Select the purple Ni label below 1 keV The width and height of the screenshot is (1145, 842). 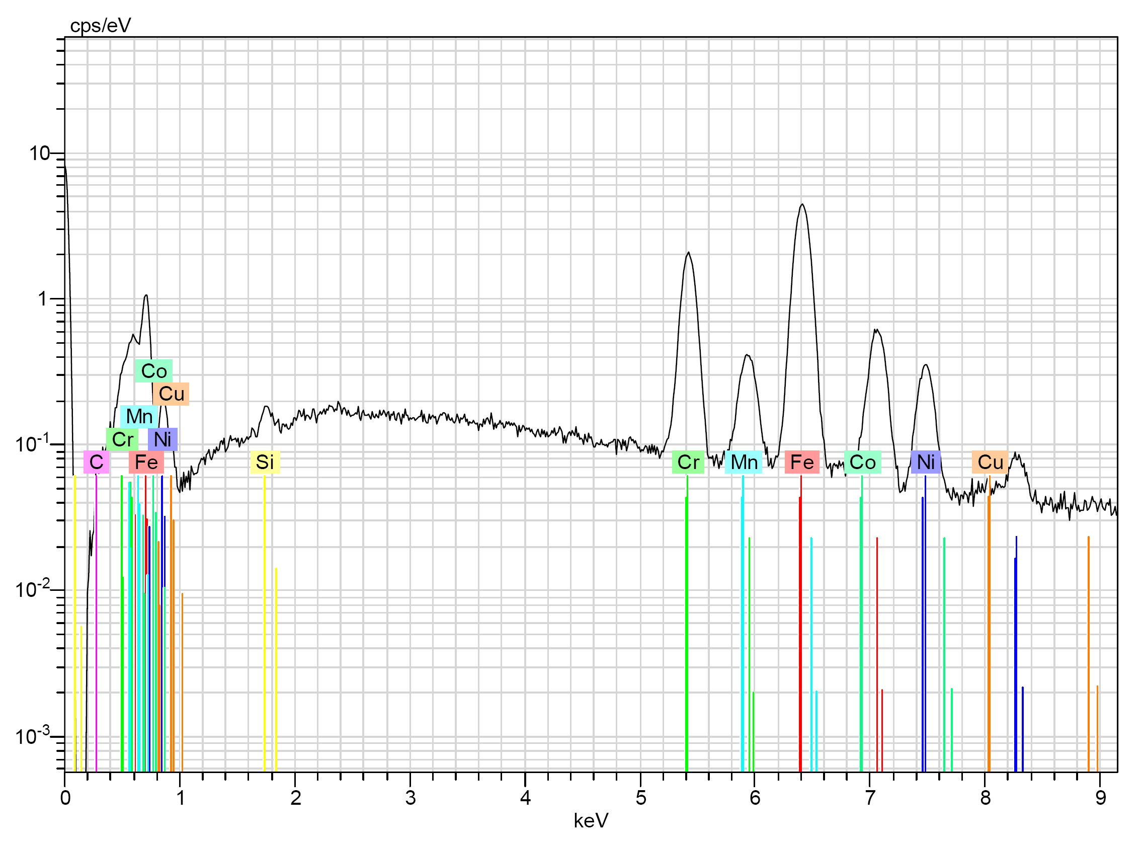[x=162, y=439]
